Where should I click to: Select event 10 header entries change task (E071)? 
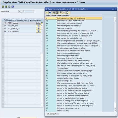[x=74, y=41]
